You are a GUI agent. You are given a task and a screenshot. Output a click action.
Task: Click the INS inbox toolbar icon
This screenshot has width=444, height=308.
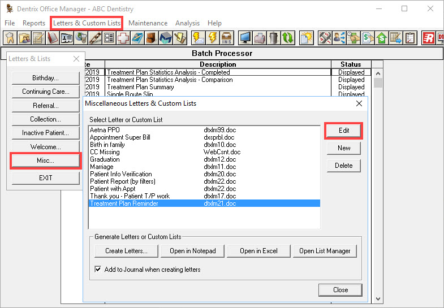(227, 38)
